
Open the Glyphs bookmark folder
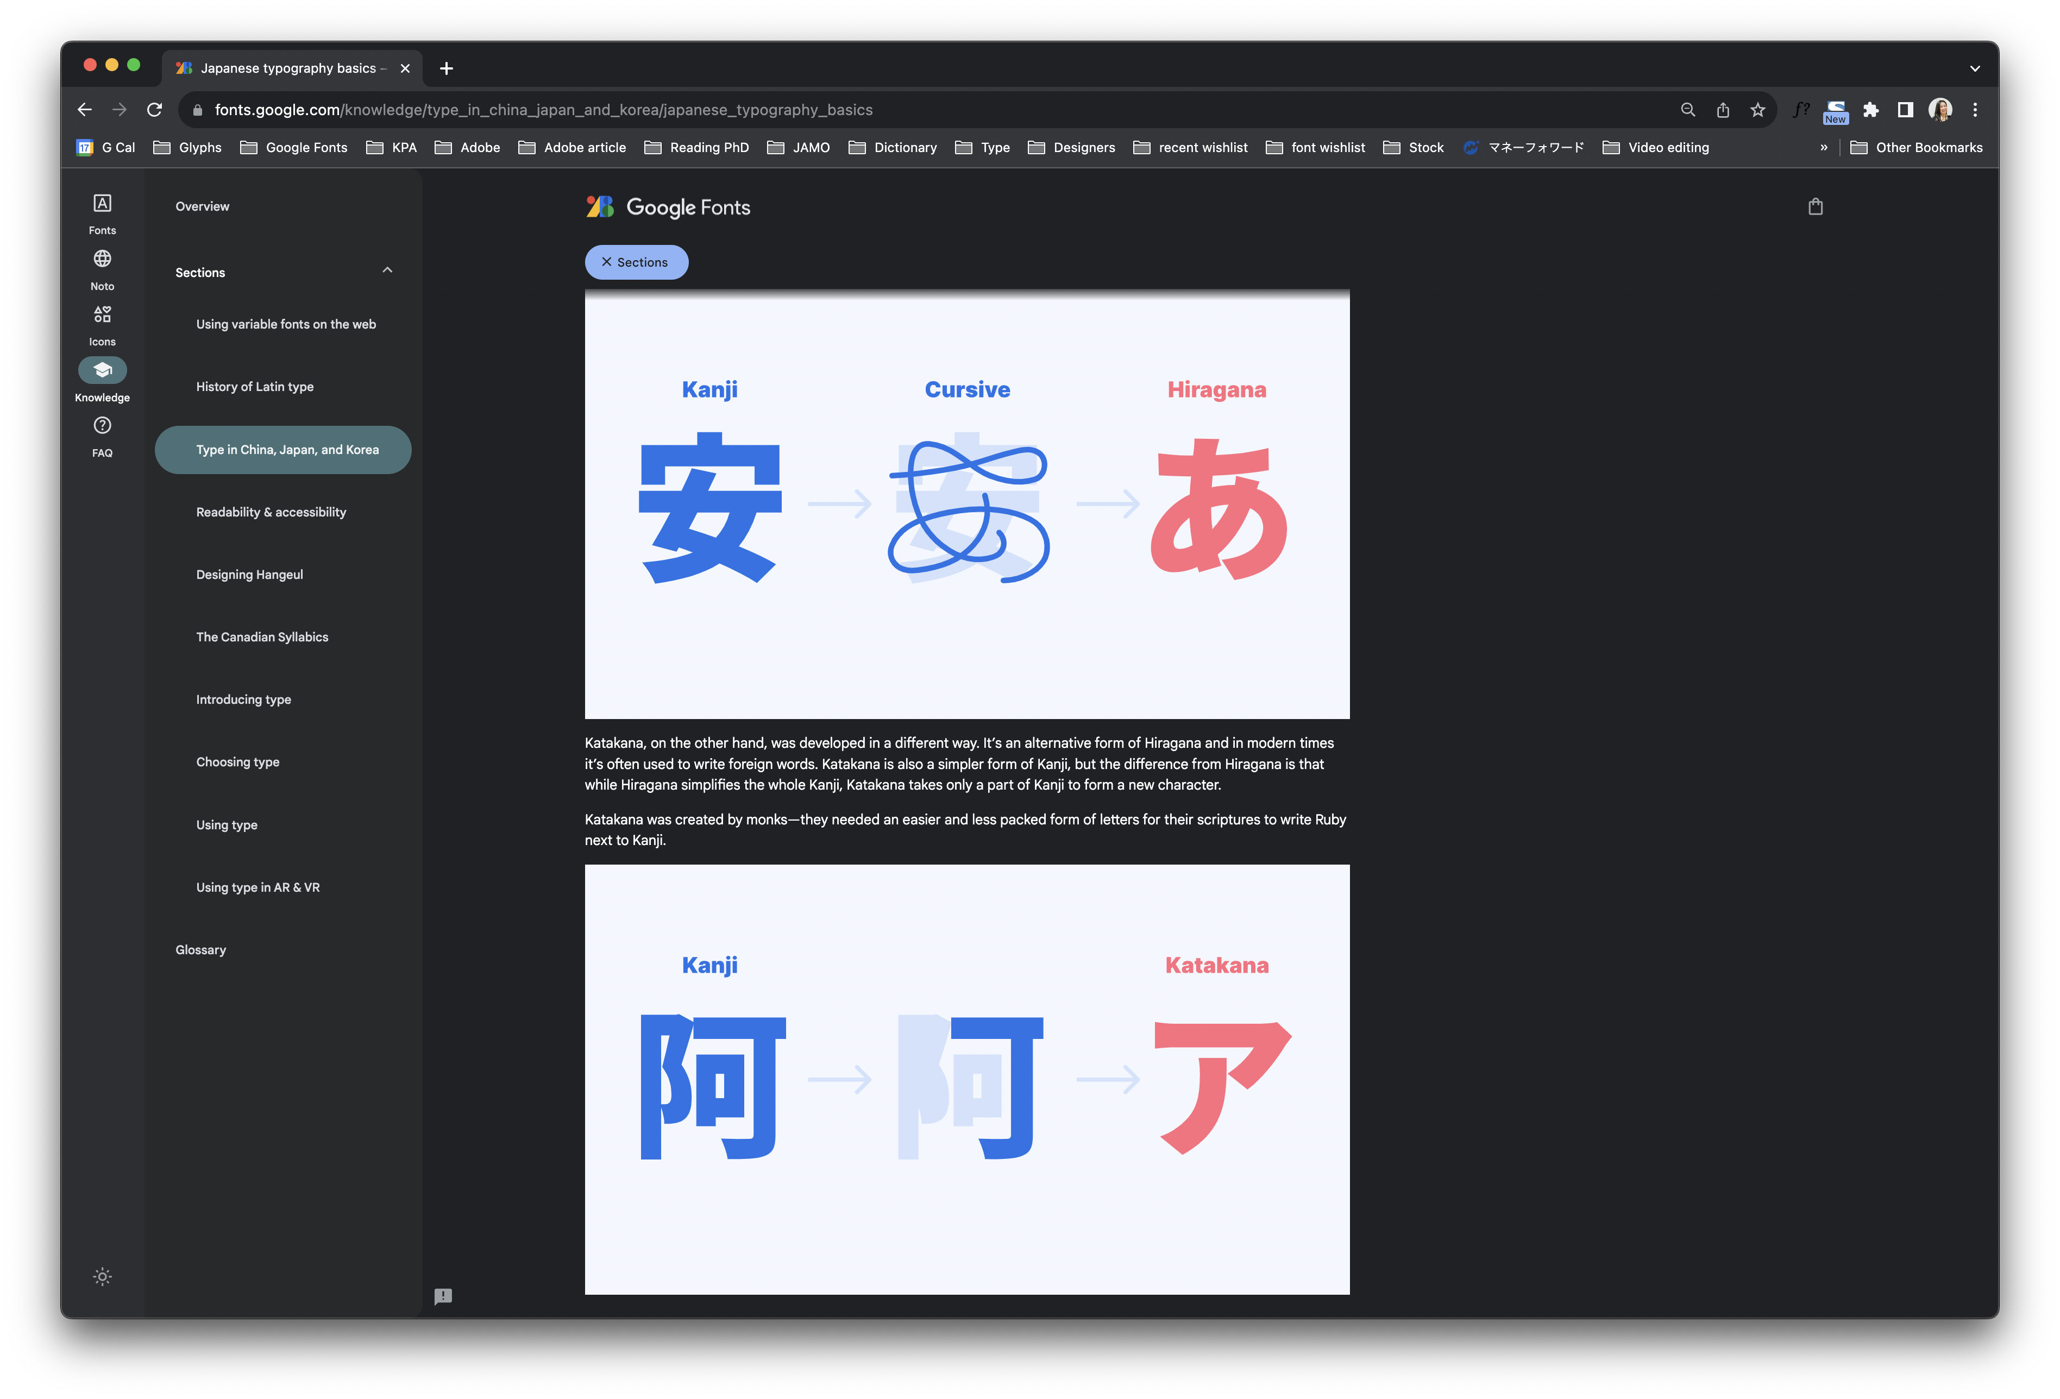(x=188, y=147)
